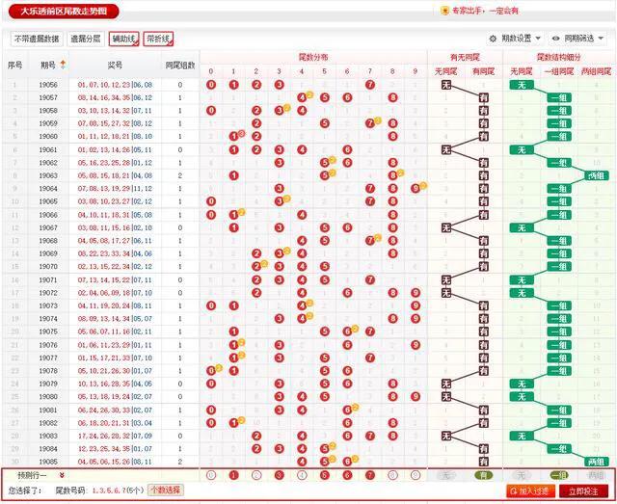This screenshot has height=504, width=617.
Task: Select prediction ball 4 in 预测行一
Action: click(x=302, y=475)
